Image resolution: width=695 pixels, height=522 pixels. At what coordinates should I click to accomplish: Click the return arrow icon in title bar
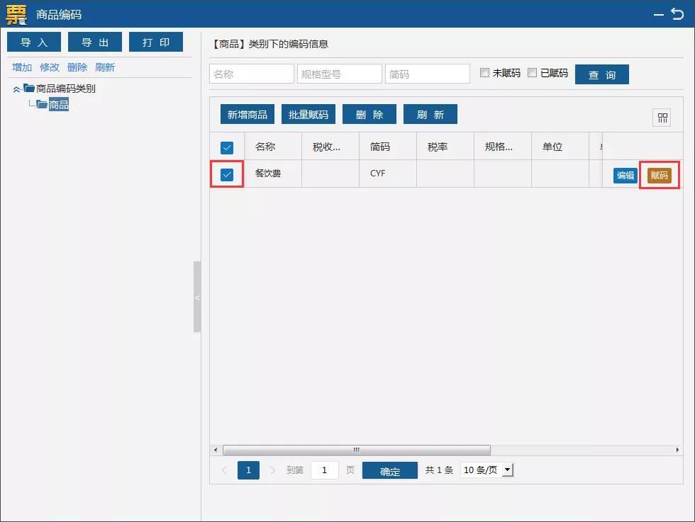point(678,14)
